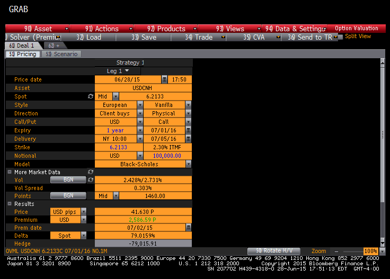Click the Solver (Premium) button
Image resolution: width=390 pixels, height=279 pixels.
(x=33, y=37)
